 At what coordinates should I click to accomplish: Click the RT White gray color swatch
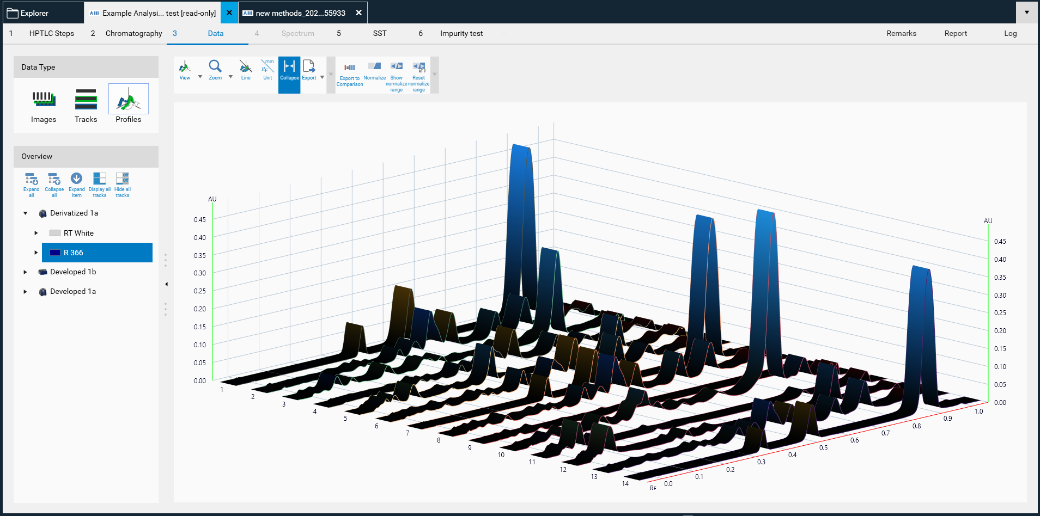point(55,233)
